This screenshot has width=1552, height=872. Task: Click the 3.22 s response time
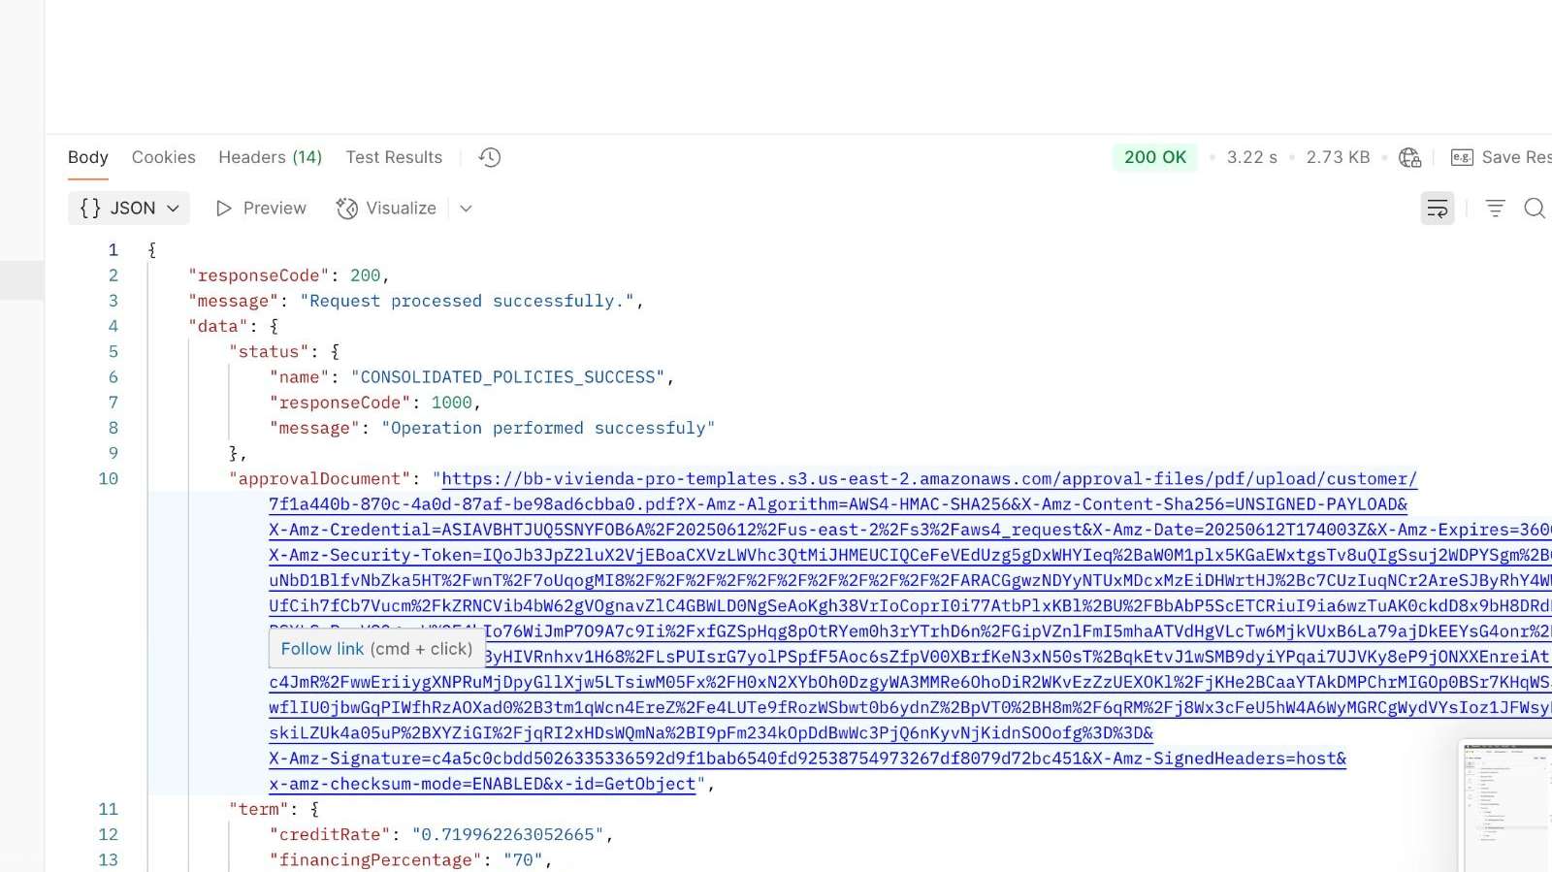(x=1251, y=157)
